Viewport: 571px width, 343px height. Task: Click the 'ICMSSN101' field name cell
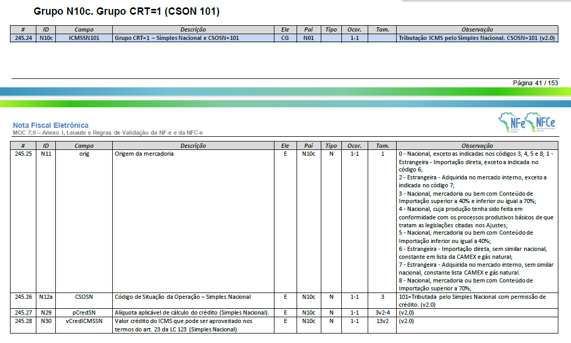pyautogui.click(x=84, y=38)
